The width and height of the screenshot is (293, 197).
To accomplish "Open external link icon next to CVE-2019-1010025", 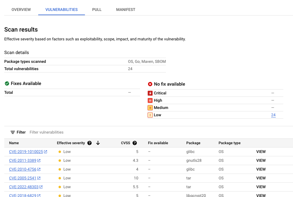I will click(46, 151).
